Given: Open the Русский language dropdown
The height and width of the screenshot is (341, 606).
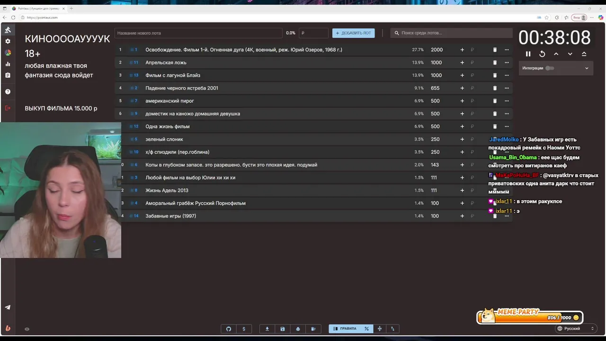Looking at the screenshot, I should tap(575, 329).
